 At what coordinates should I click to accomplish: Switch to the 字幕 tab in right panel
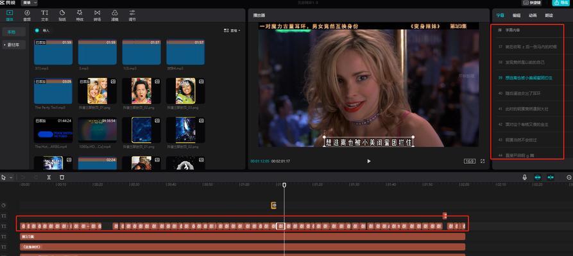500,15
